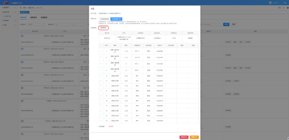Click the 我的订单 sidebar icon
Image resolution: width=289 pixels, height=140 pixels.
tap(3, 12)
